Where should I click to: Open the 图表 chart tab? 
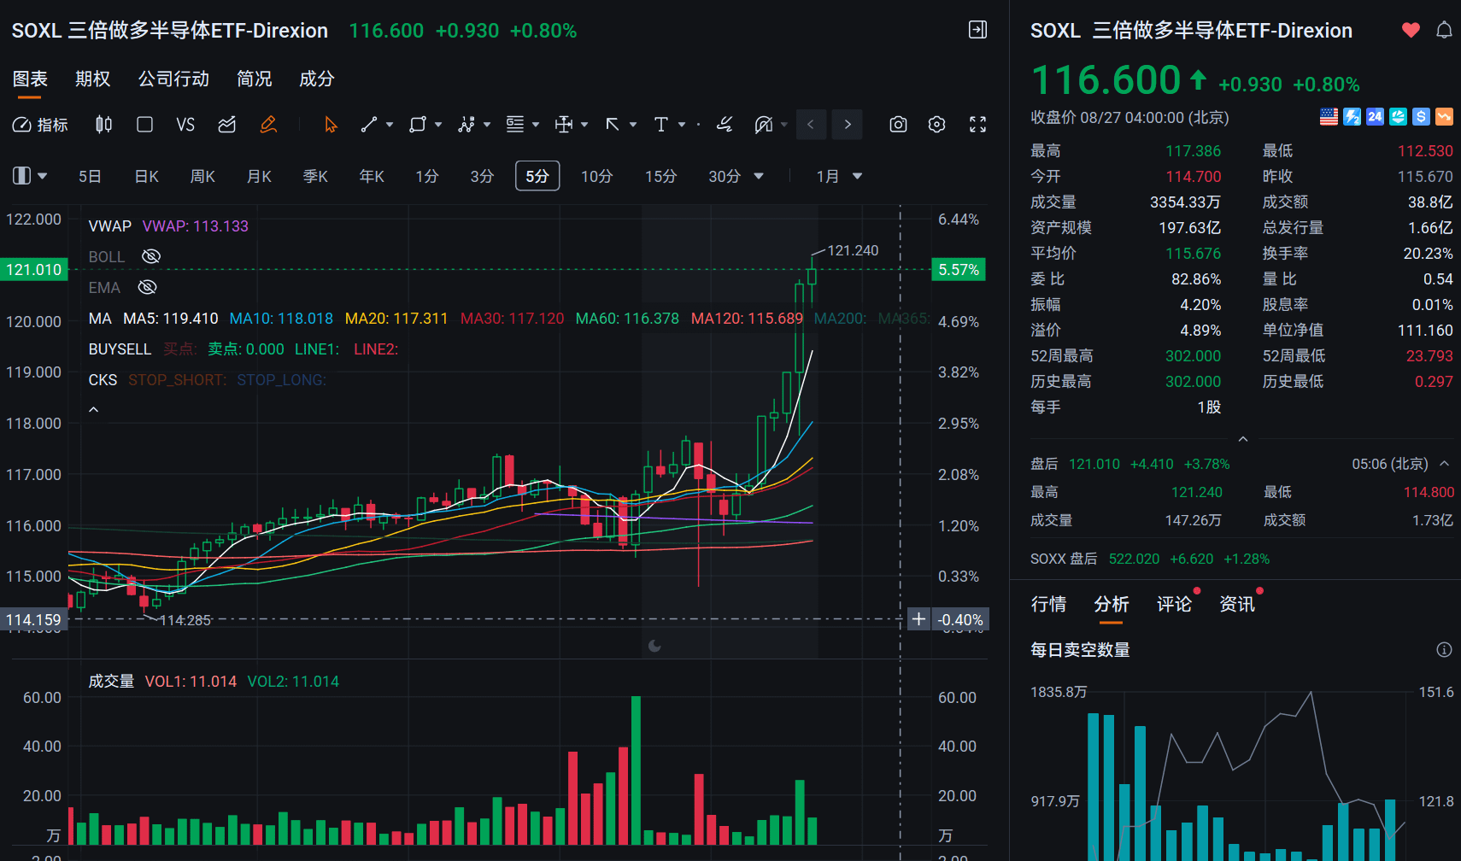click(30, 79)
